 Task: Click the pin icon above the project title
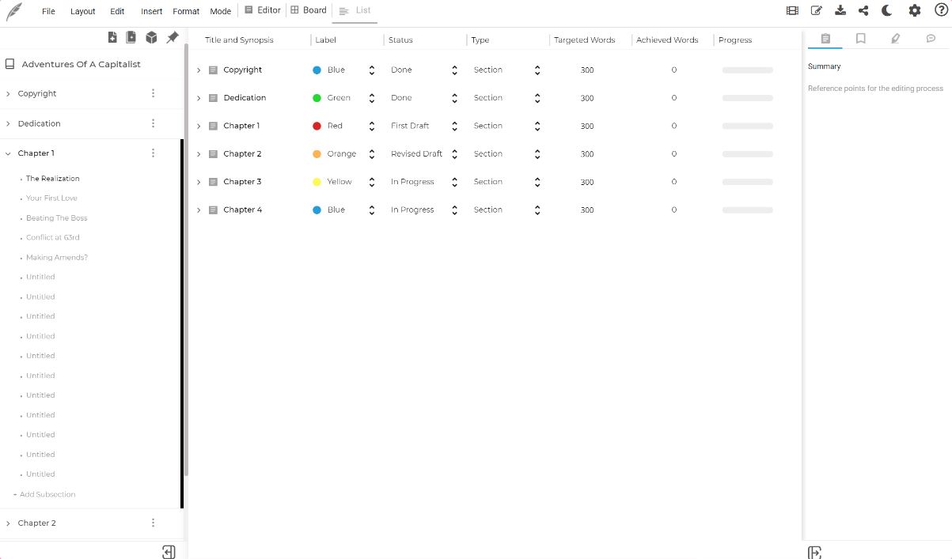pyautogui.click(x=172, y=37)
